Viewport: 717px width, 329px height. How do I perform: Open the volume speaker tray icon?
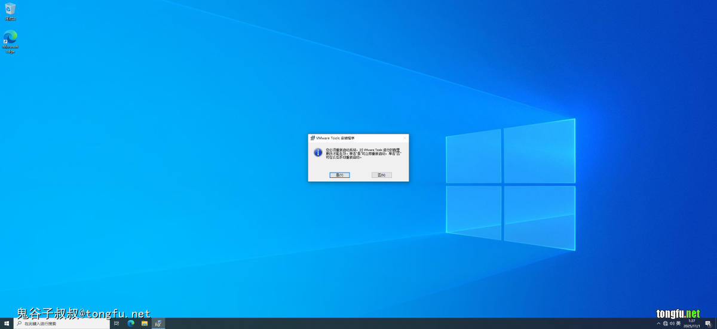(x=672, y=324)
